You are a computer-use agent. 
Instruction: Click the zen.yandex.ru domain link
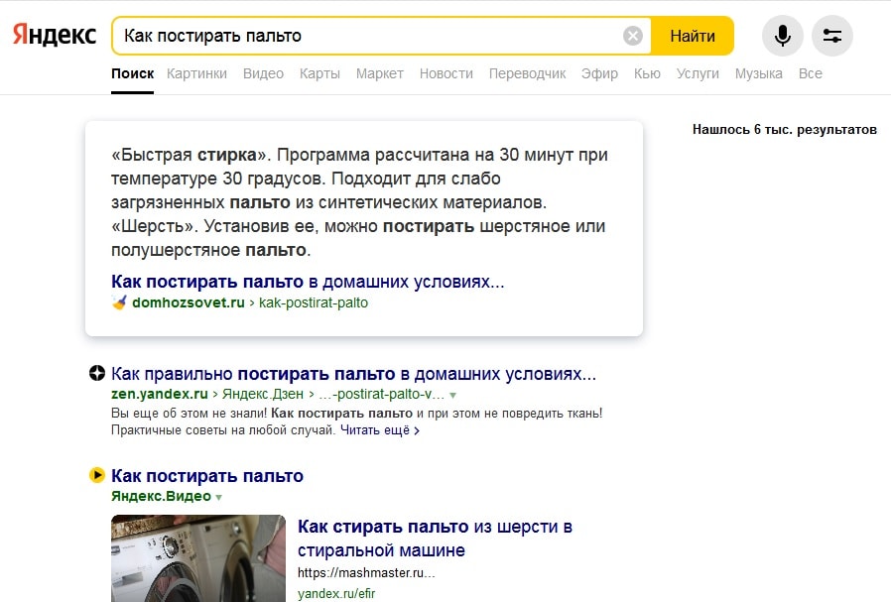coord(160,394)
